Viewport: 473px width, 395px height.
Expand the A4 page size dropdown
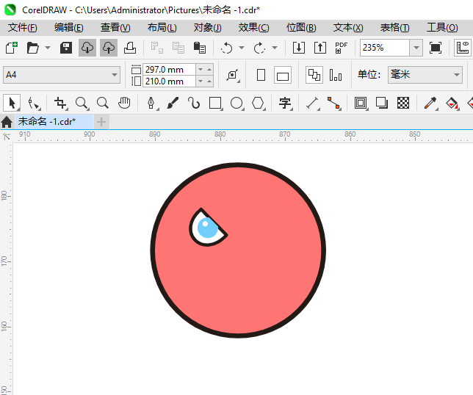point(115,75)
